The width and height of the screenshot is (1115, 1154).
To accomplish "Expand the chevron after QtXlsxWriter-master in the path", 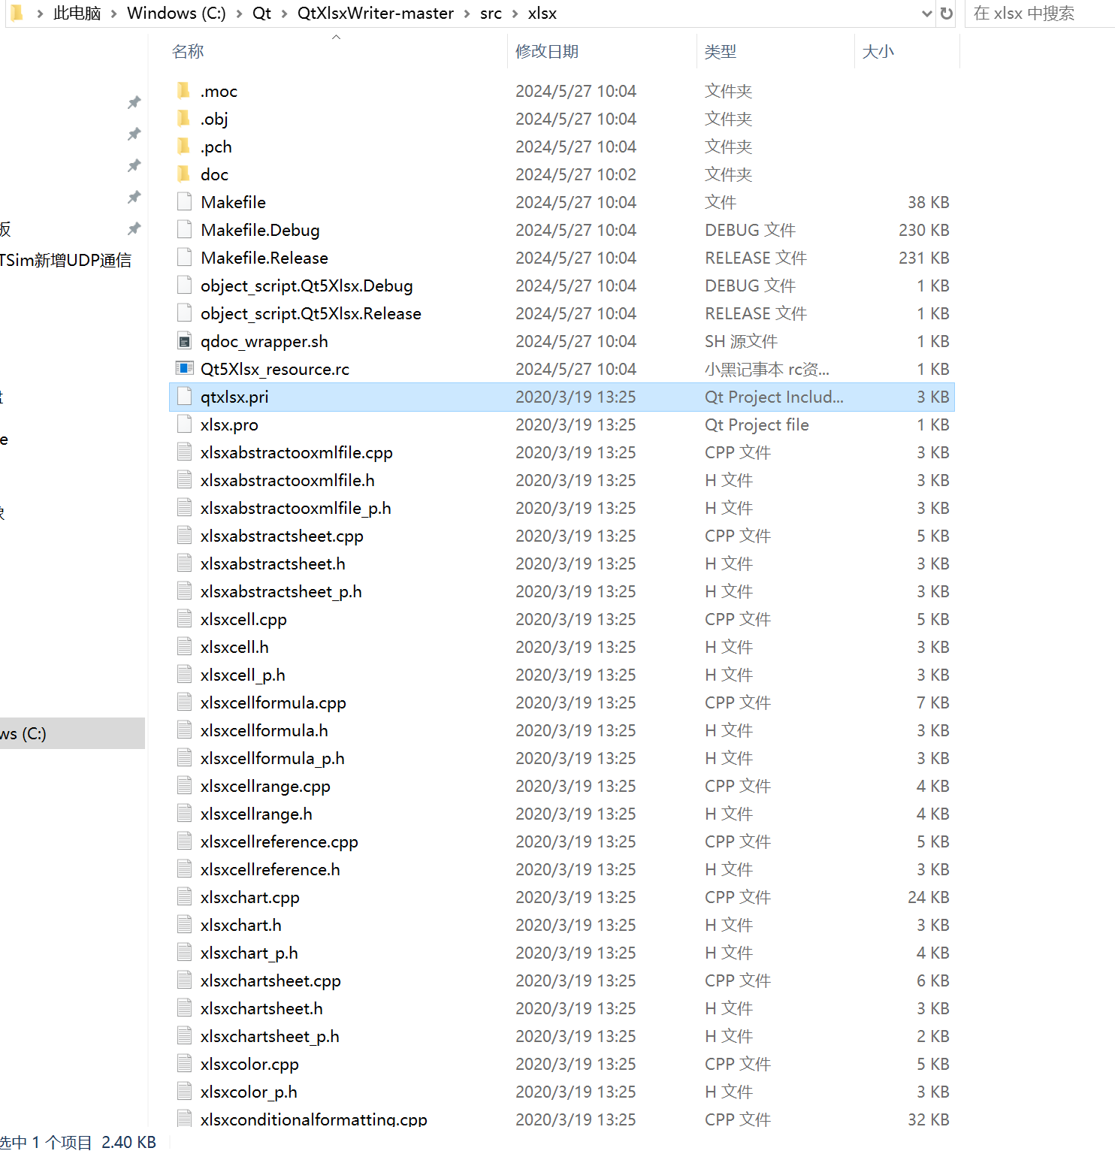I will [467, 14].
